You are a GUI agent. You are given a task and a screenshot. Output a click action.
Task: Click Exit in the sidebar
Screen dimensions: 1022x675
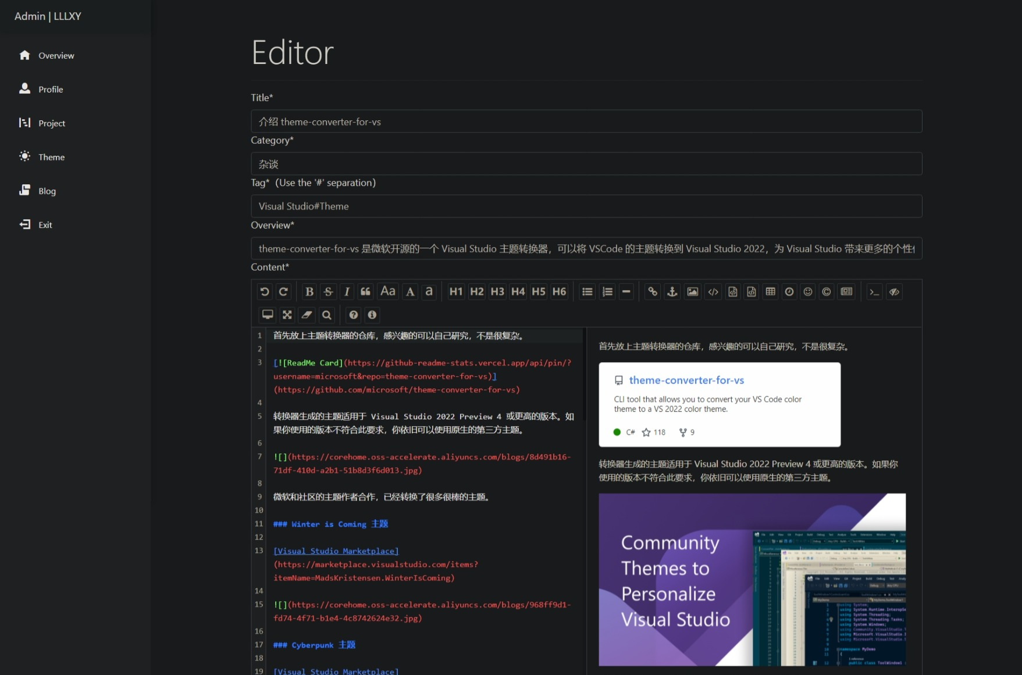click(x=45, y=224)
